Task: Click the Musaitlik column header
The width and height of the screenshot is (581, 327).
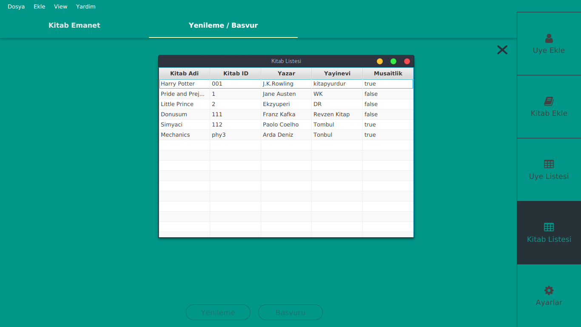Action: [x=387, y=73]
